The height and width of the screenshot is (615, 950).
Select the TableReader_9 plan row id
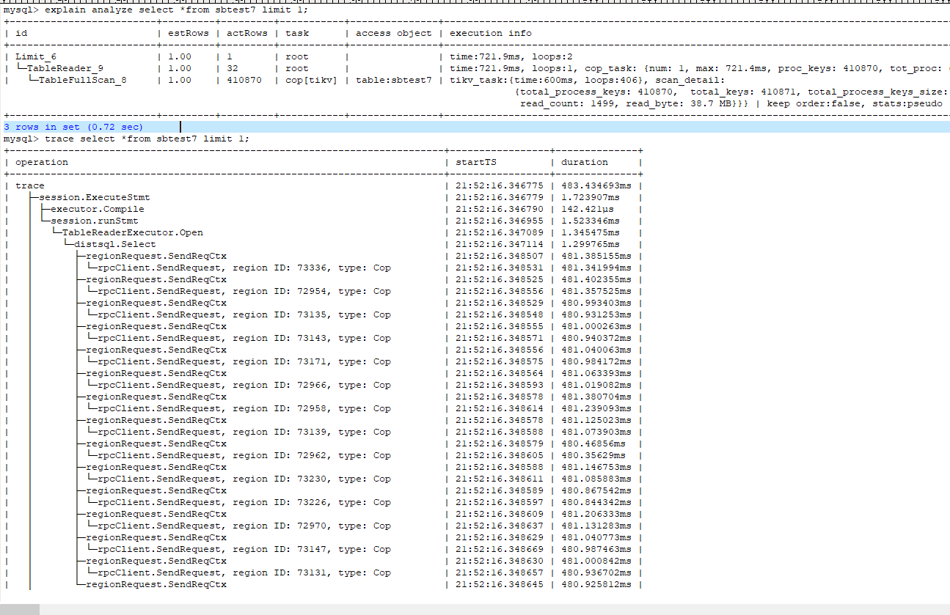(65, 68)
